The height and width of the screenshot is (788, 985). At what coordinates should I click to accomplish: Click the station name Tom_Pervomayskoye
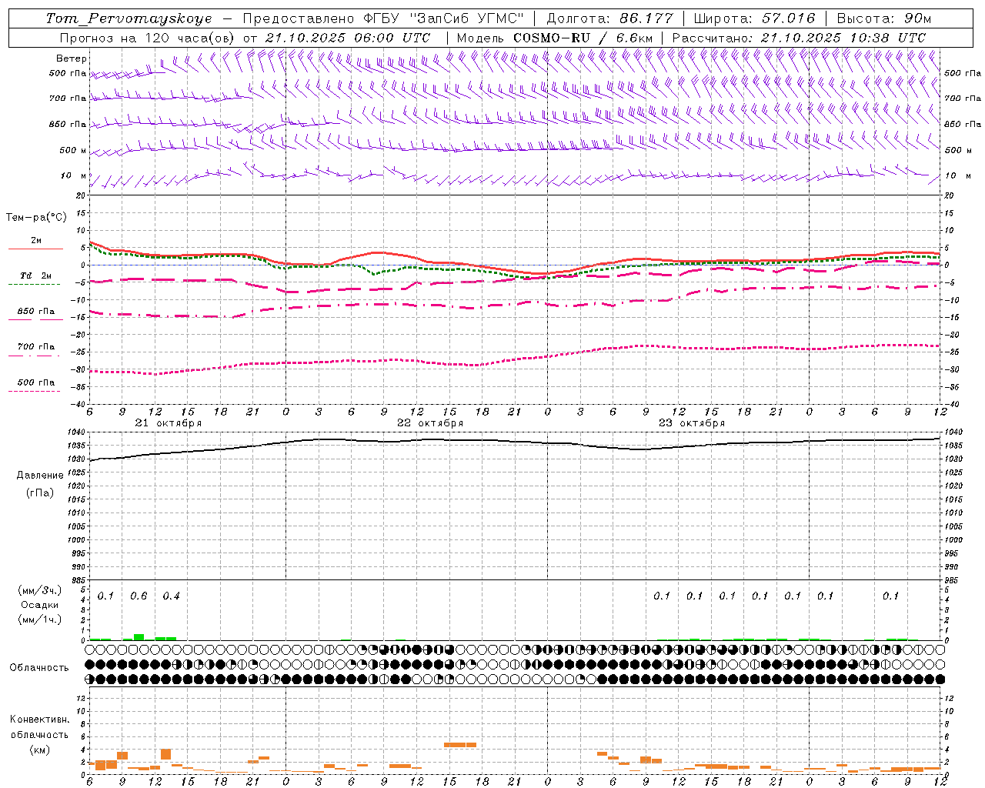click(x=129, y=18)
